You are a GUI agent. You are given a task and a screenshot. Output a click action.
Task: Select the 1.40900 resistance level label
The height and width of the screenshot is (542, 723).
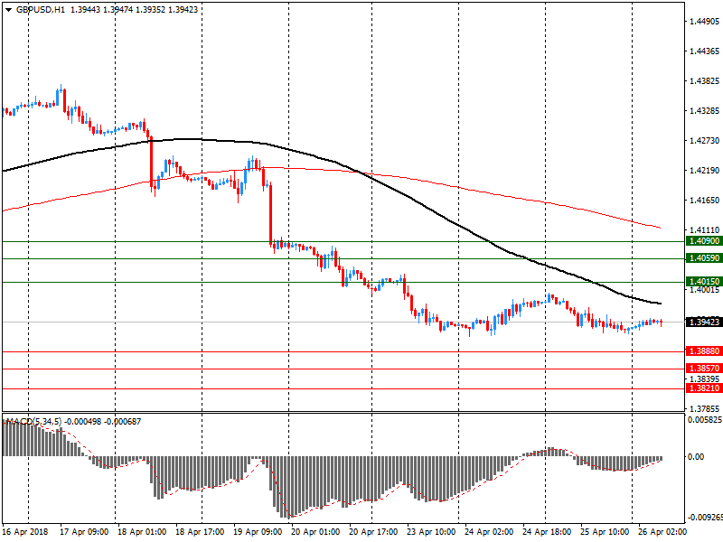pyautogui.click(x=704, y=241)
